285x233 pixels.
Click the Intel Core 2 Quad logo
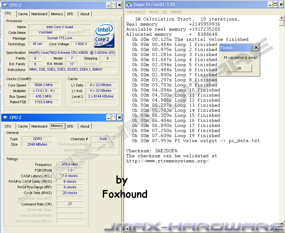[x=104, y=35]
